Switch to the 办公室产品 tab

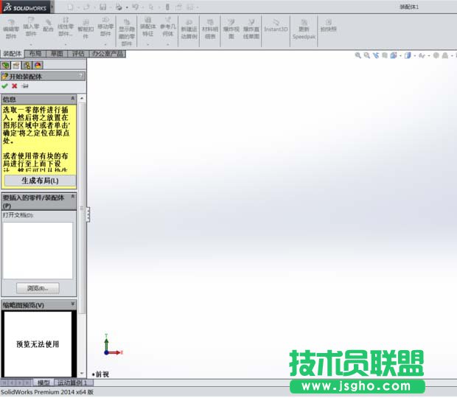point(108,54)
